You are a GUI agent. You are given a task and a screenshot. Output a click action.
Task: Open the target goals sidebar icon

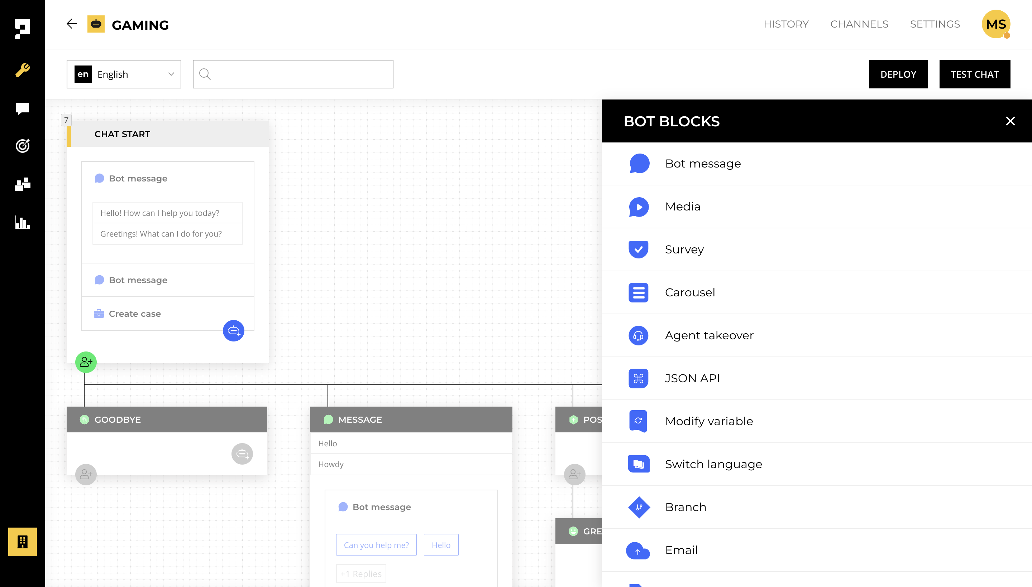tap(23, 146)
